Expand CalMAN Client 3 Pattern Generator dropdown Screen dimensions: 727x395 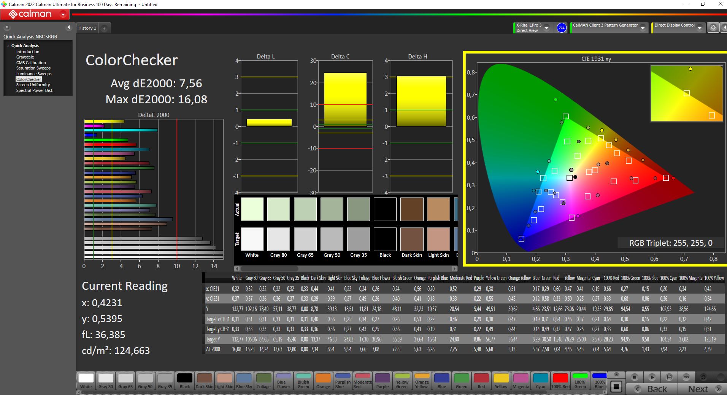643,28
